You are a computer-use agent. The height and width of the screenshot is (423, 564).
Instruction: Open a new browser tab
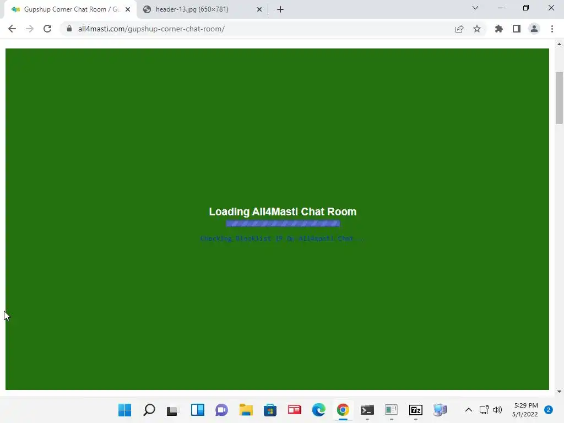pos(280,9)
